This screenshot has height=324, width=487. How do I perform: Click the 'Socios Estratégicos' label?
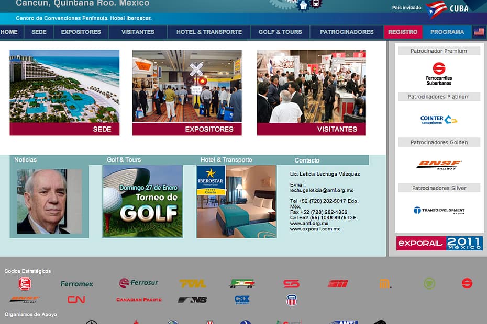pyautogui.click(x=28, y=271)
